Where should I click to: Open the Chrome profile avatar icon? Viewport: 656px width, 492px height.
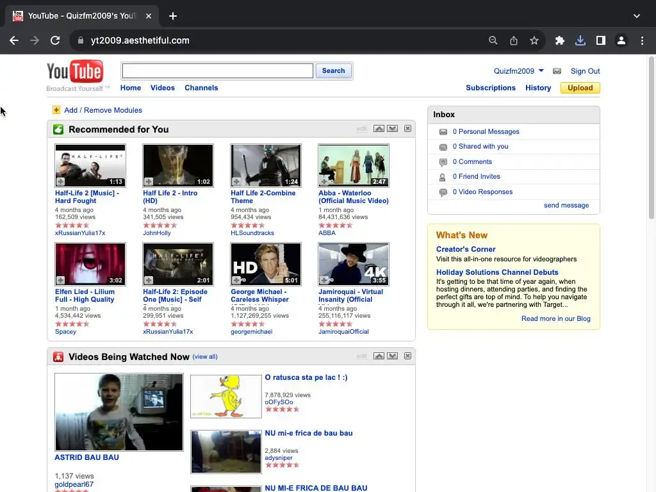click(x=621, y=40)
